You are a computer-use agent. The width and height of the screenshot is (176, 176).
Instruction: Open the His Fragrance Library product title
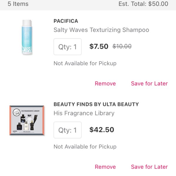pos(84,113)
